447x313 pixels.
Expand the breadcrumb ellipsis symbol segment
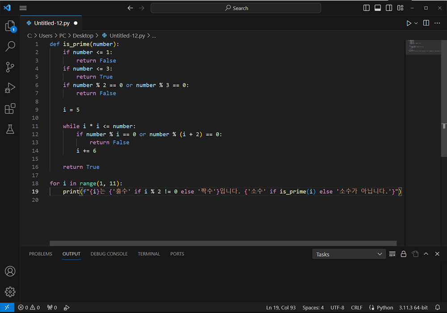pyautogui.click(x=154, y=36)
